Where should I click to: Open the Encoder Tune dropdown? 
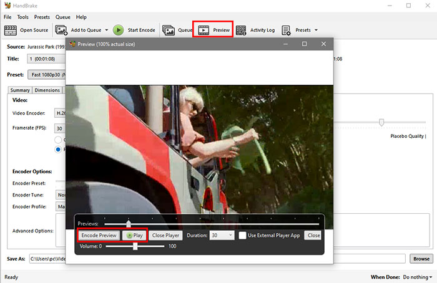point(61,195)
